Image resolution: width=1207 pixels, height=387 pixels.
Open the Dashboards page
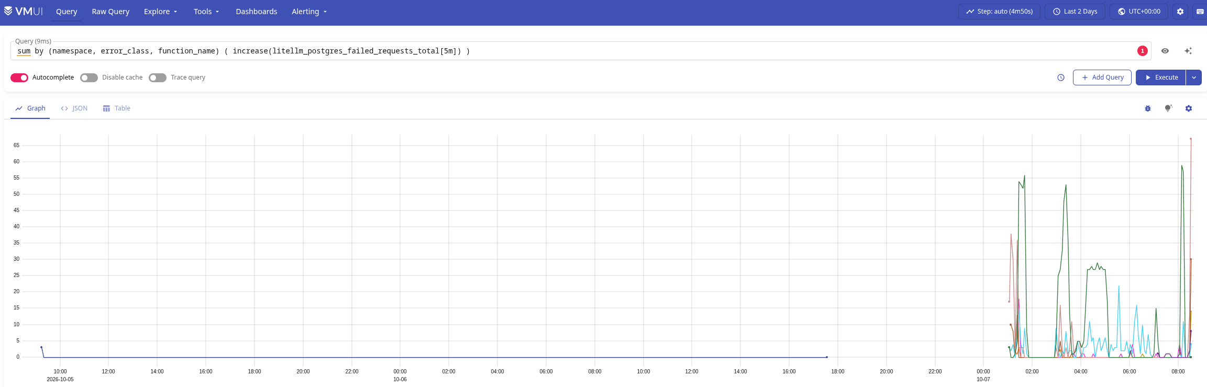tap(257, 12)
